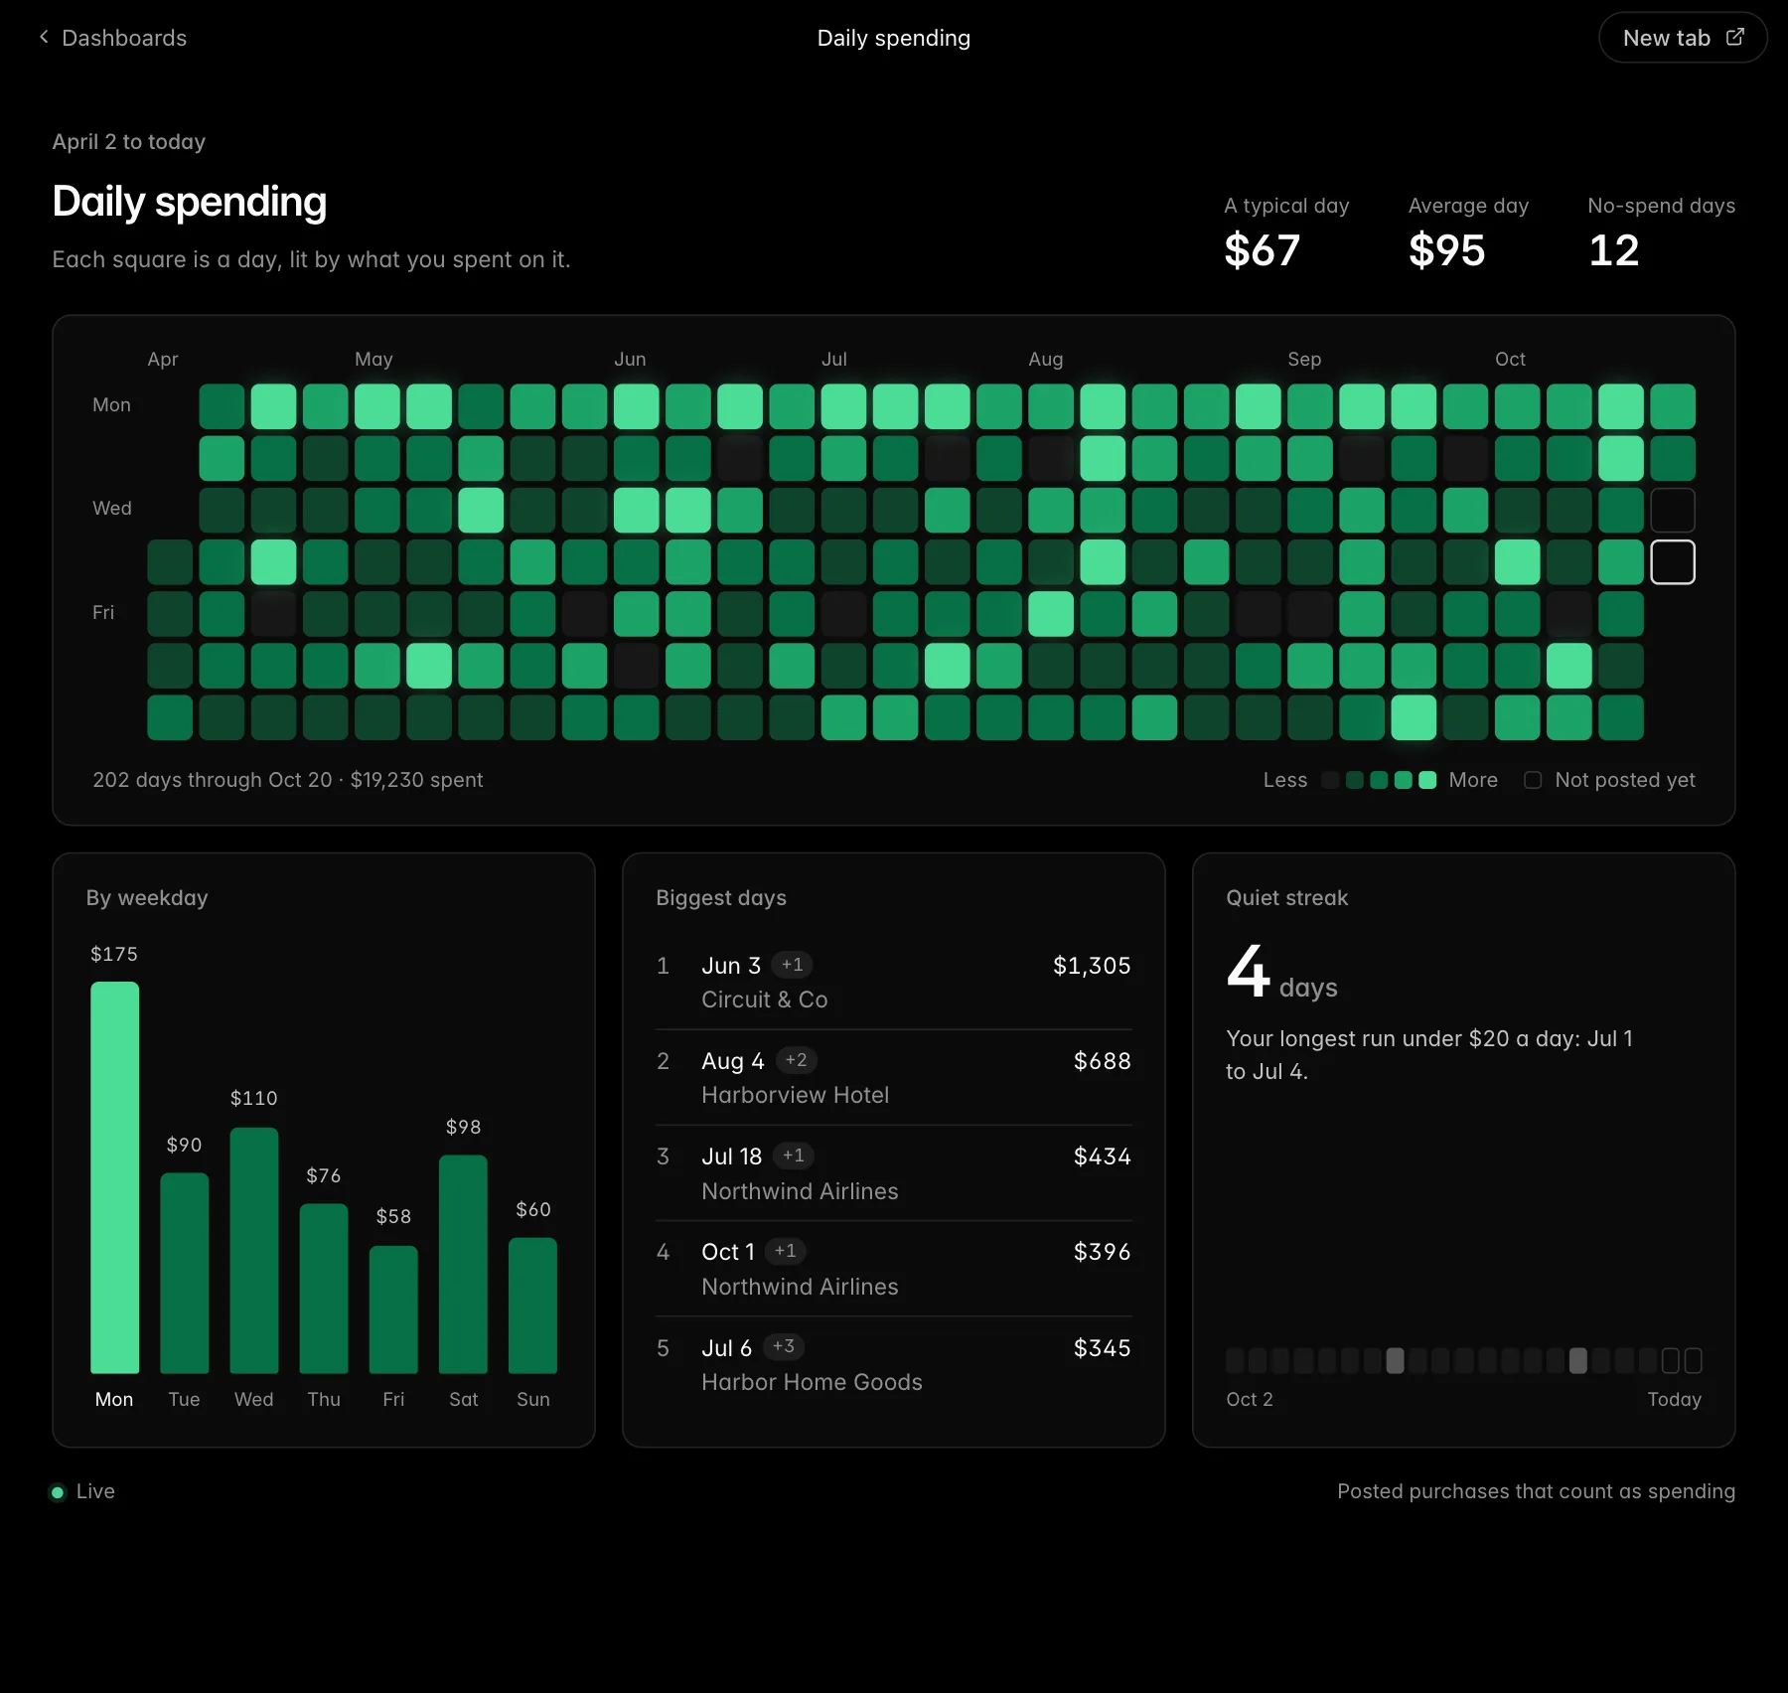The image size is (1788, 1693).
Task: Click the Oct 2 label in Quiet streak
Action: pos(1250,1399)
